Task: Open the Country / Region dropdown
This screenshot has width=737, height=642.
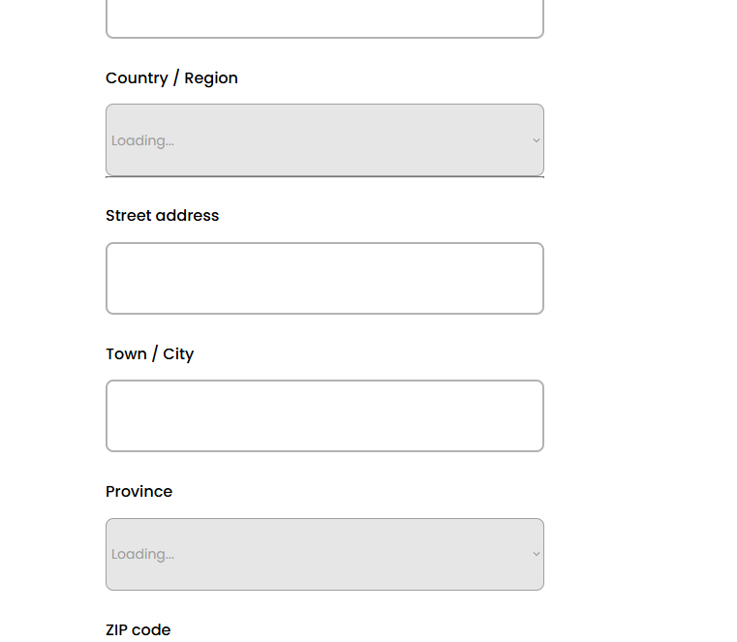Action: [x=324, y=140]
